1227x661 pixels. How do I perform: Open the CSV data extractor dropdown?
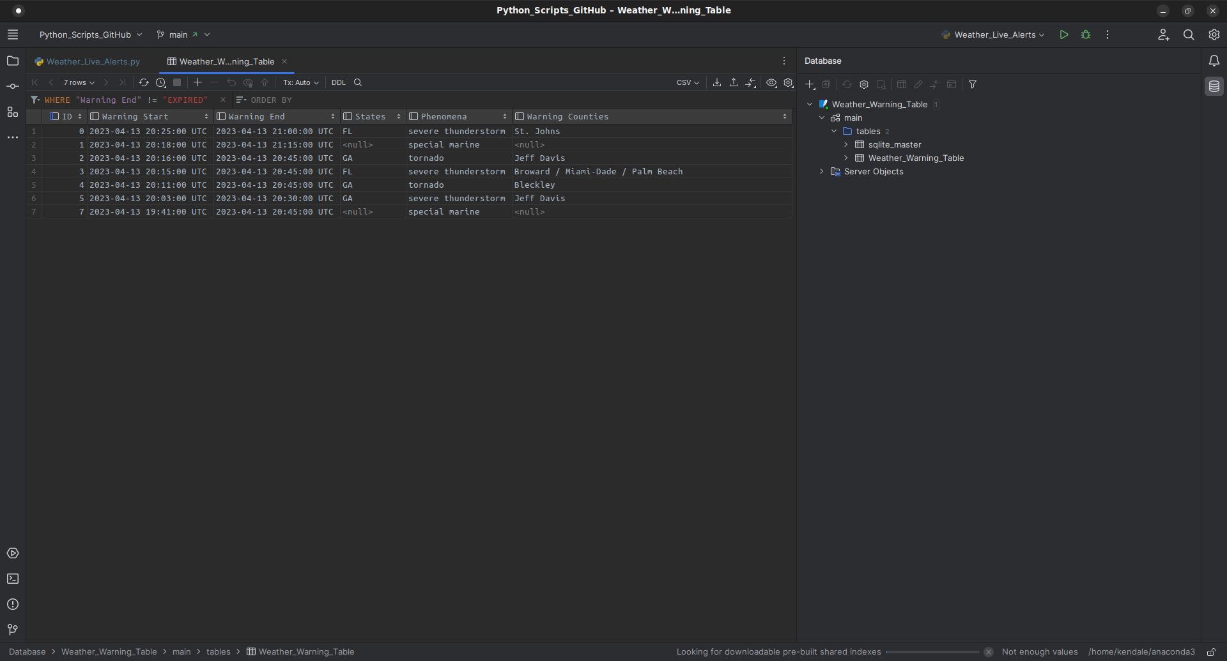coord(688,82)
